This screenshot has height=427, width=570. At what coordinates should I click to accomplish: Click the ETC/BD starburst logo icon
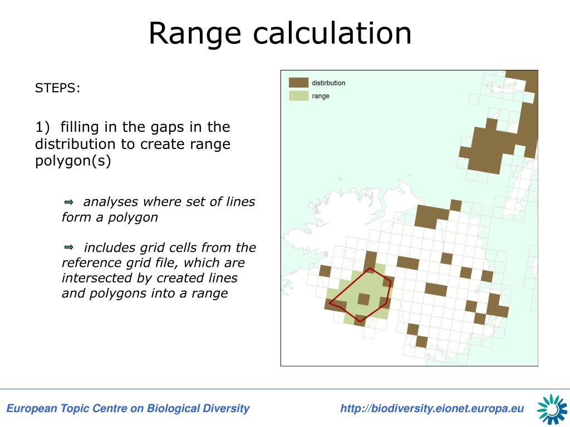point(552,409)
